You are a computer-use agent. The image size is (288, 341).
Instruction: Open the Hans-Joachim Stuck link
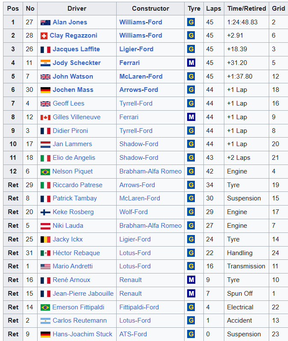click(82, 334)
